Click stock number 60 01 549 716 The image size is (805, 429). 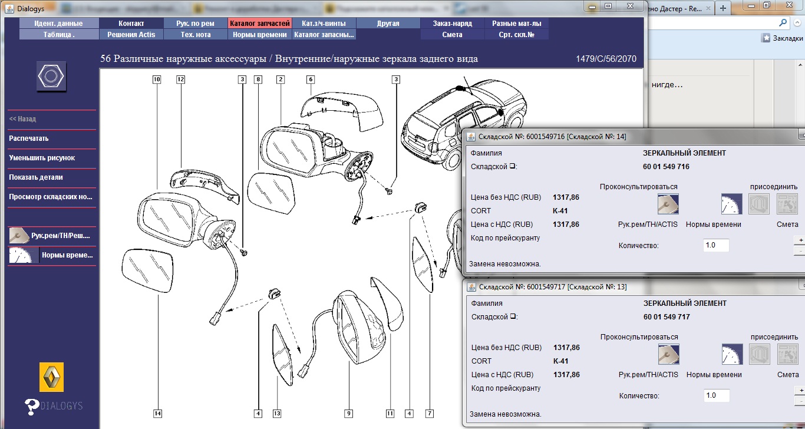click(667, 167)
